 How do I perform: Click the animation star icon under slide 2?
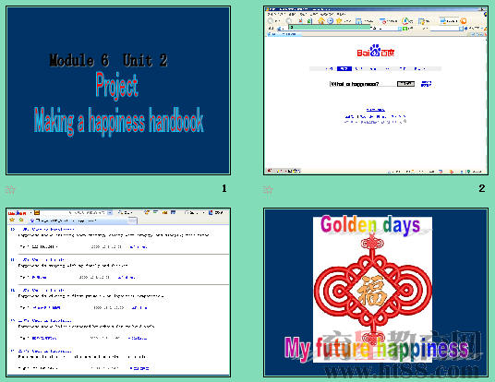(268, 189)
